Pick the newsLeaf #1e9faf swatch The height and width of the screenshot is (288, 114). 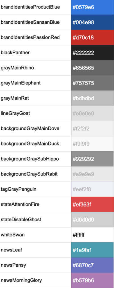(x=93, y=250)
